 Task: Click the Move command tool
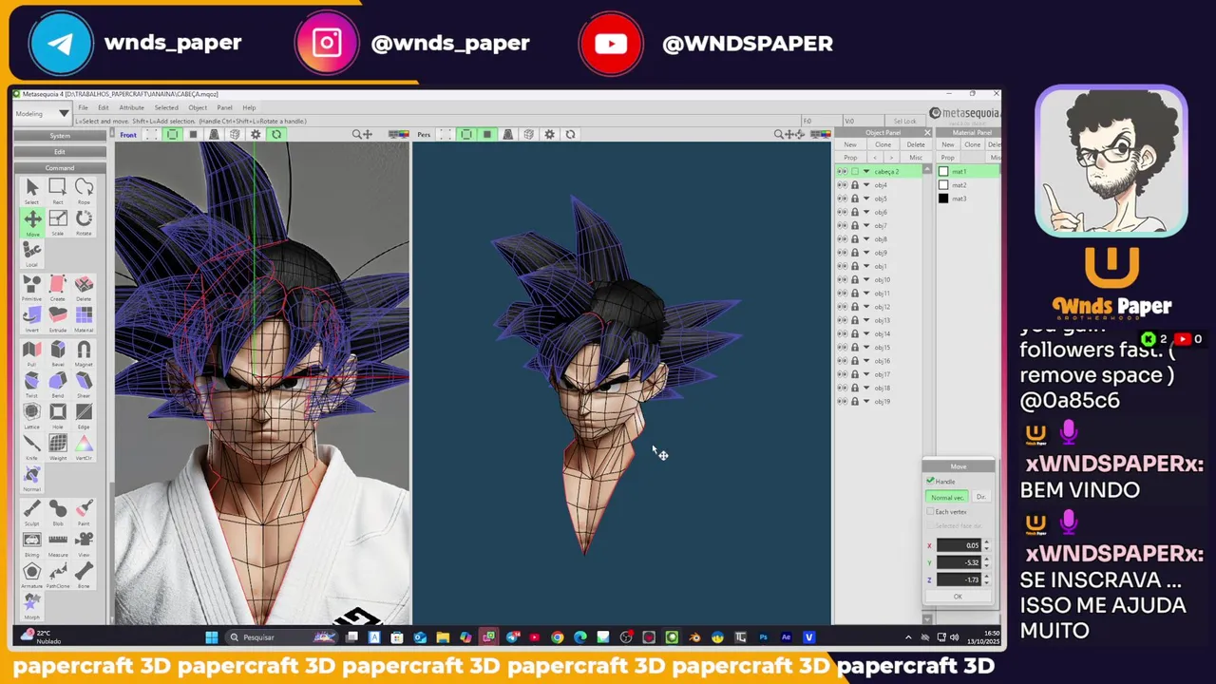point(32,222)
